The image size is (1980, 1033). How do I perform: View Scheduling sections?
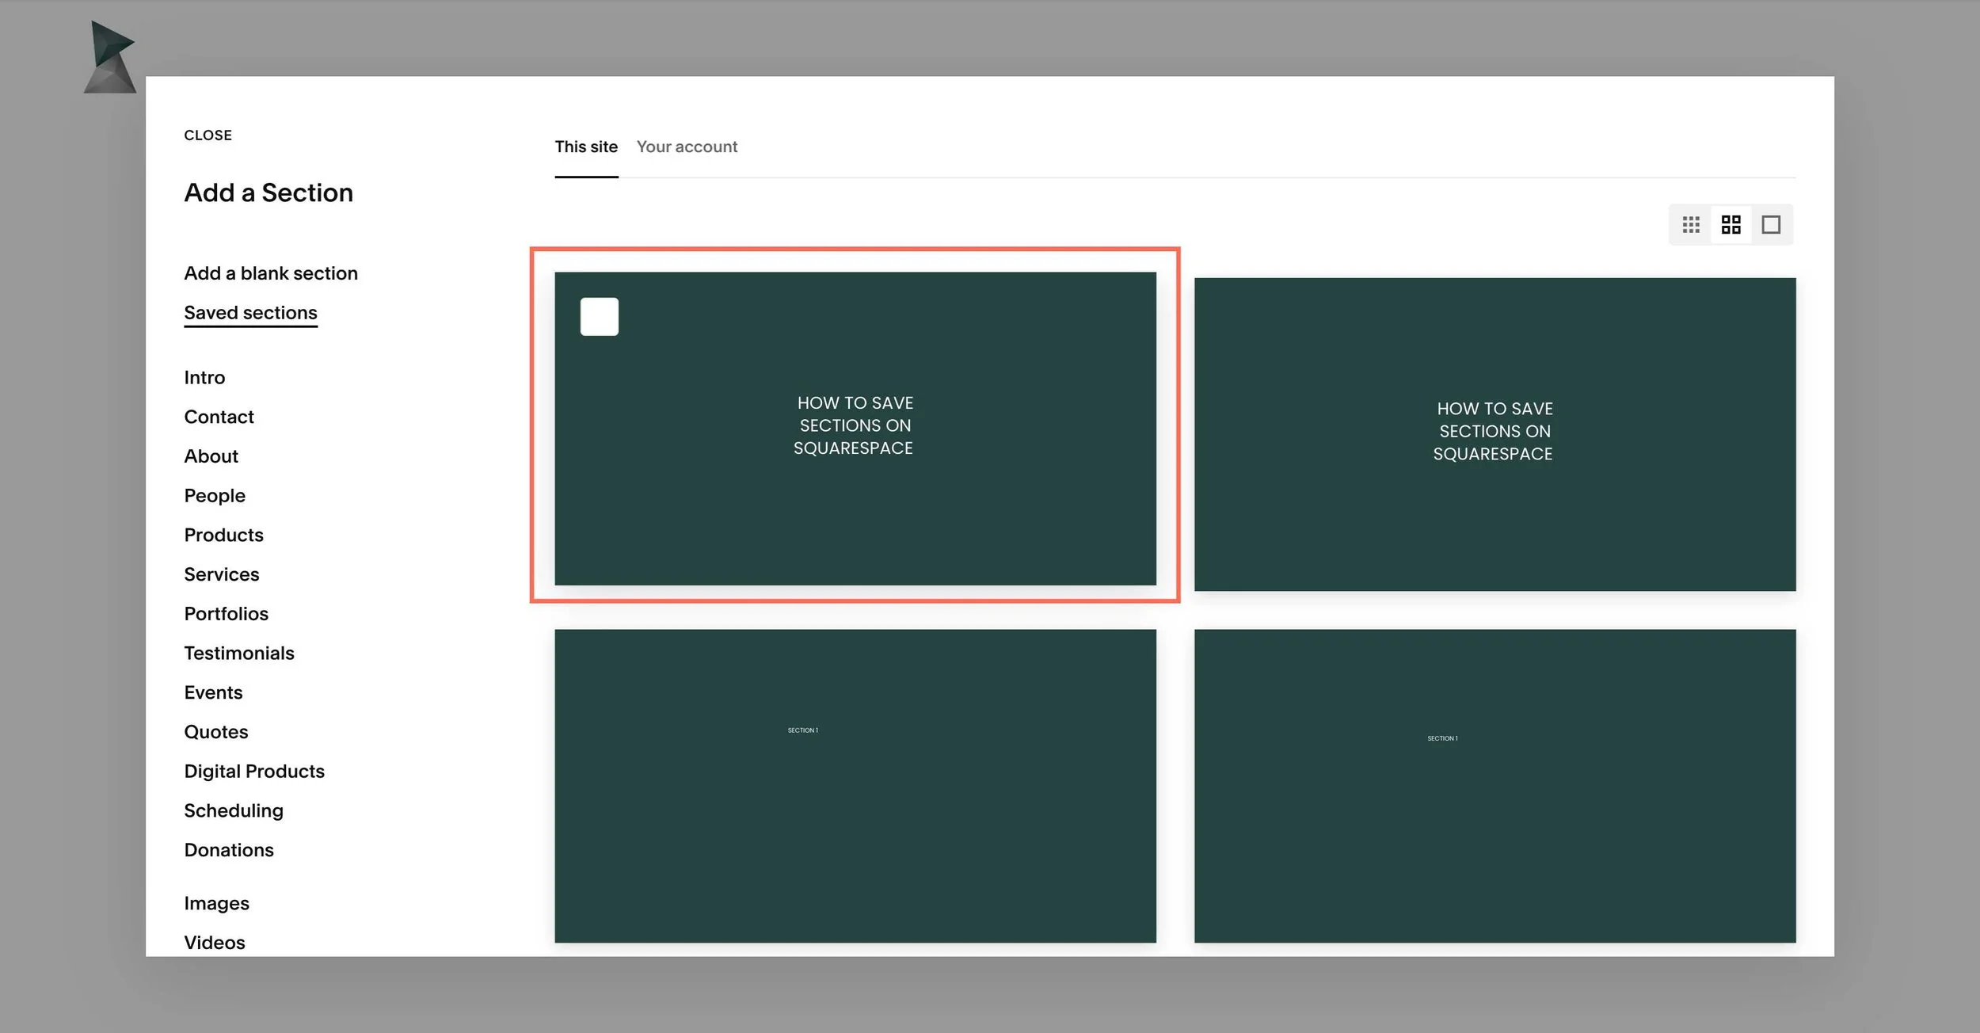pos(234,810)
